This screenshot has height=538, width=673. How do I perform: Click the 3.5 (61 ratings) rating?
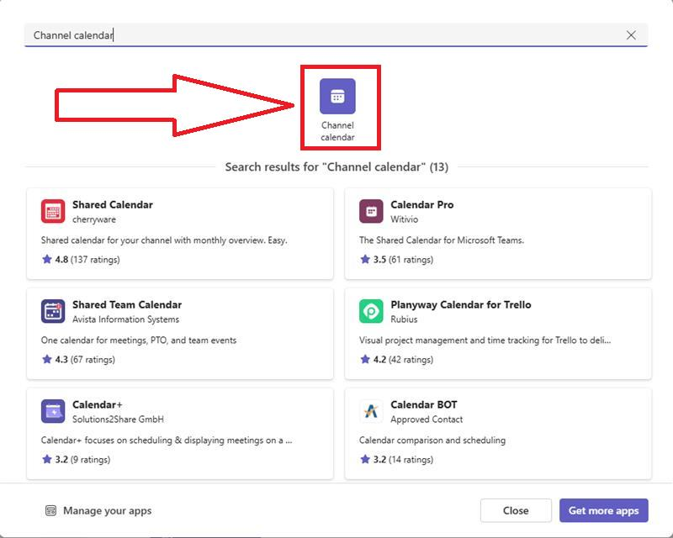pyautogui.click(x=396, y=260)
